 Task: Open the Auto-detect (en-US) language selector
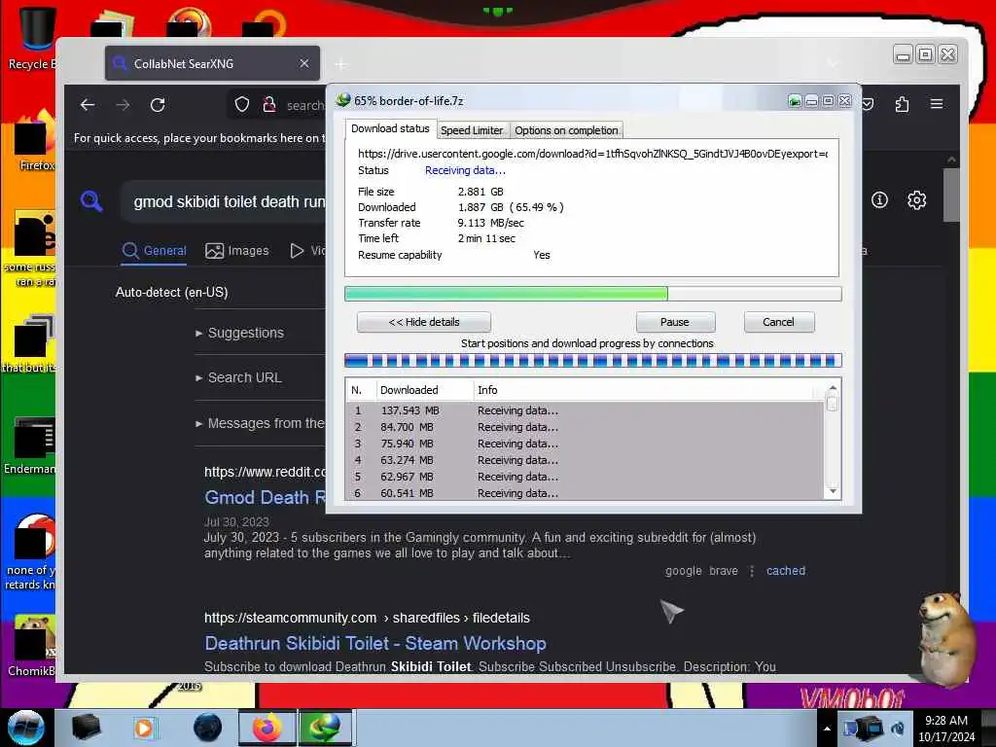pyautogui.click(x=171, y=292)
